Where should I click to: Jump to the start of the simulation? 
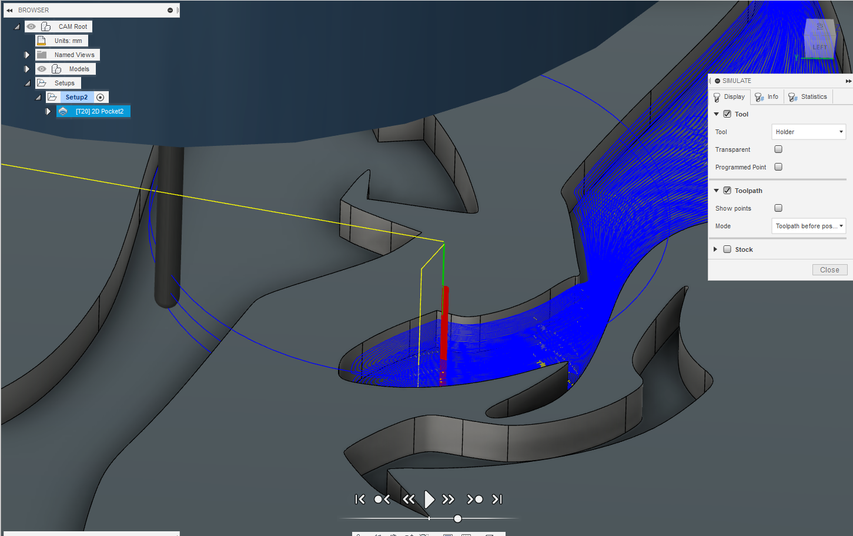tap(360, 499)
